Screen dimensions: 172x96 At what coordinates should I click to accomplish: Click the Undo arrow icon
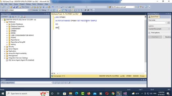pyautogui.click(x=53, y=7)
